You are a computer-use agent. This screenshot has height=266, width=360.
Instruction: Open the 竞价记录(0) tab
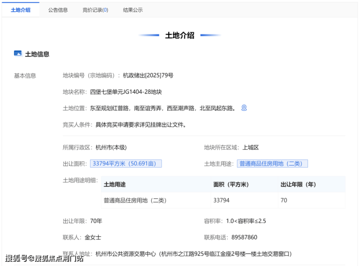(95, 10)
